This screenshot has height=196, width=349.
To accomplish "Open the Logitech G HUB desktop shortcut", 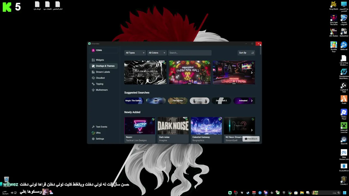I will click(x=344, y=87).
